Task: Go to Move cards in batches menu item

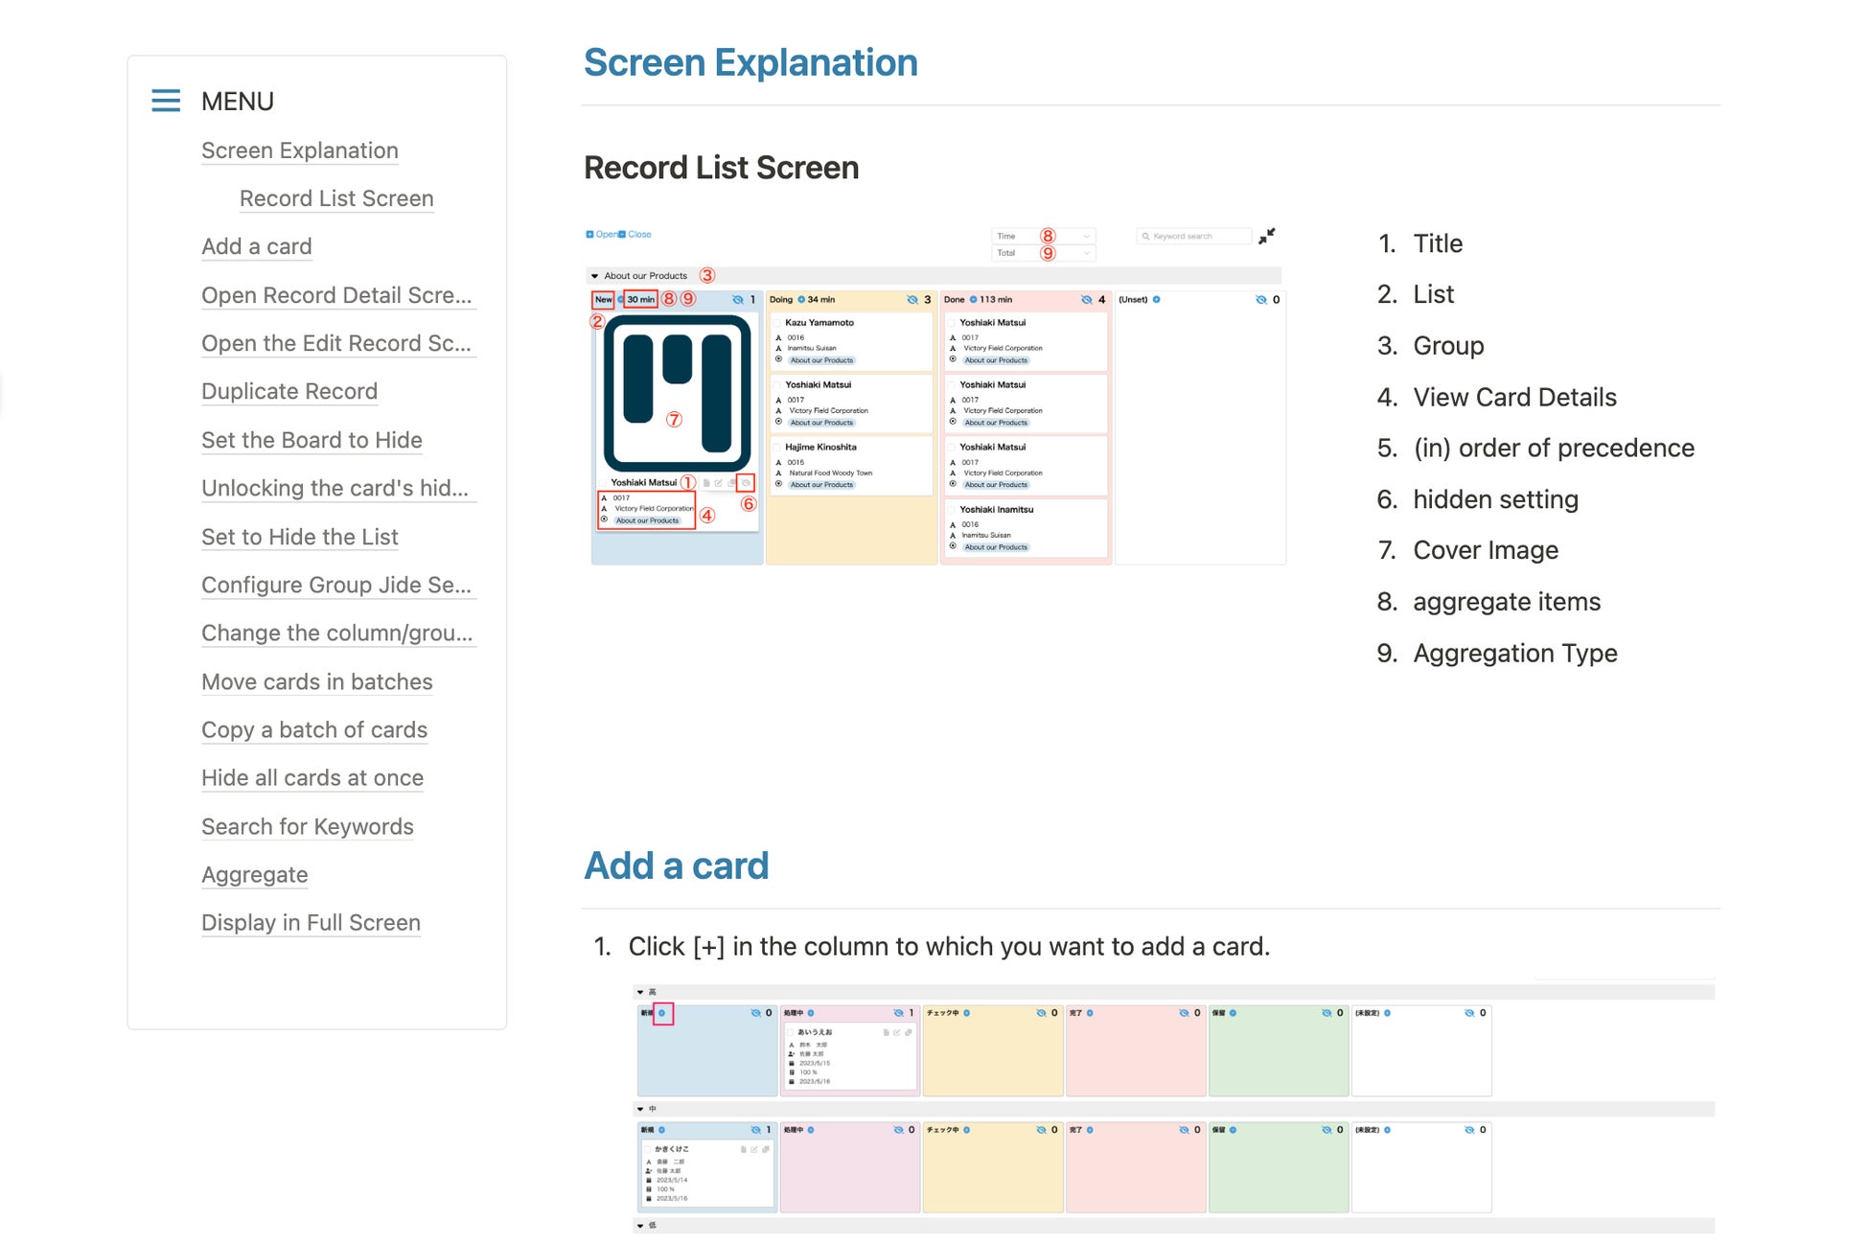Action: coord(316,681)
